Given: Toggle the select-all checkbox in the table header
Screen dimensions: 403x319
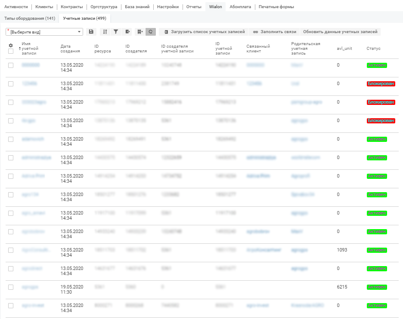Looking at the screenshot, I should (11, 51).
